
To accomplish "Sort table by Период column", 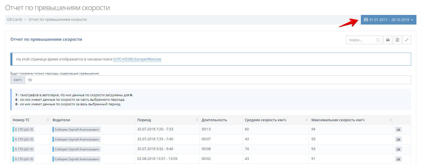I will (x=167, y=120).
